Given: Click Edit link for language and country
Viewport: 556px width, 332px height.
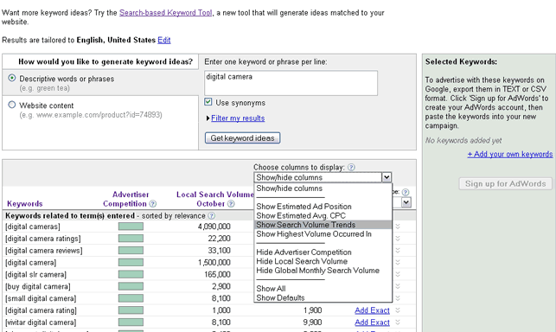Looking at the screenshot, I should (164, 40).
